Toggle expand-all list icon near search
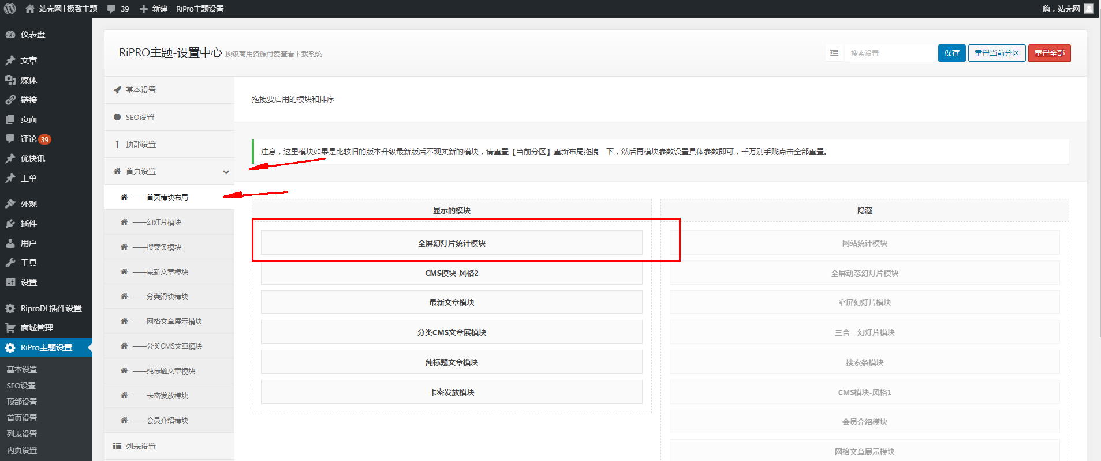This screenshot has height=461, width=1101. click(834, 53)
